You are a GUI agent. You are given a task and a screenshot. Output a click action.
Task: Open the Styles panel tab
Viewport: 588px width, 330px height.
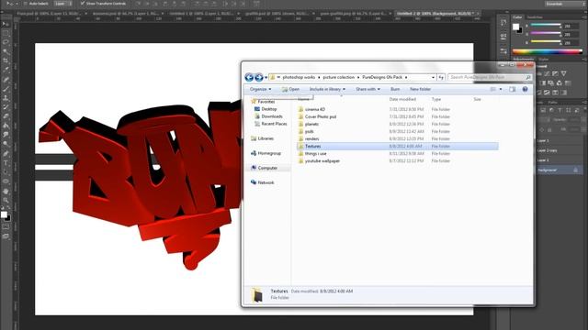coord(543,59)
